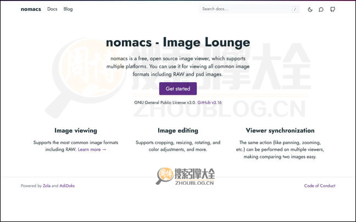The image size is (356, 222).
Task: Open the Docs menu item
Action: point(52,9)
